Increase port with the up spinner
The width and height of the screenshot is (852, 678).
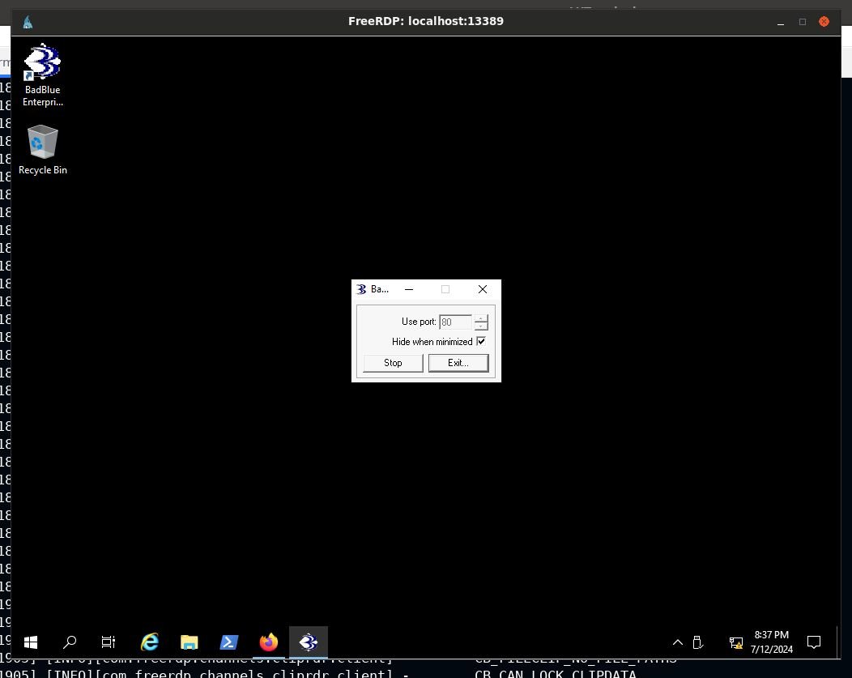(x=481, y=318)
